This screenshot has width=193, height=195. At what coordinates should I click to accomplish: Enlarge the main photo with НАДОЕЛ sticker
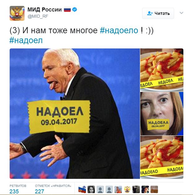click(x=75, y=114)
